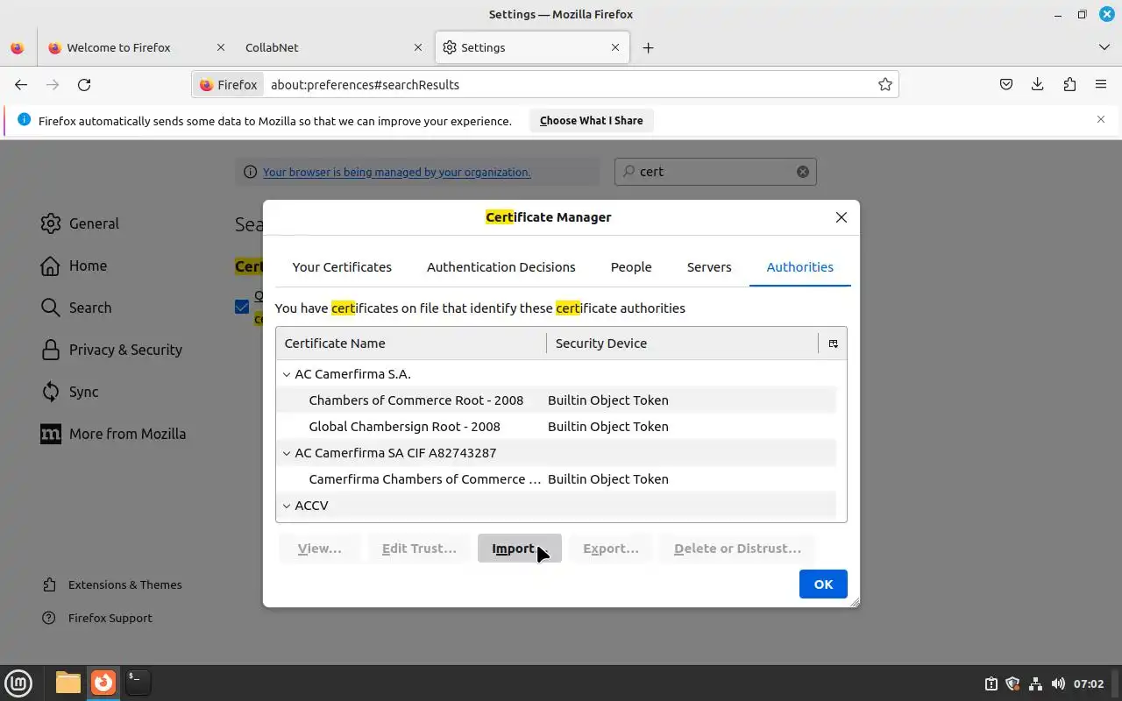
Task: Sort by Security Device column header
Action: (x=682, y=343)
